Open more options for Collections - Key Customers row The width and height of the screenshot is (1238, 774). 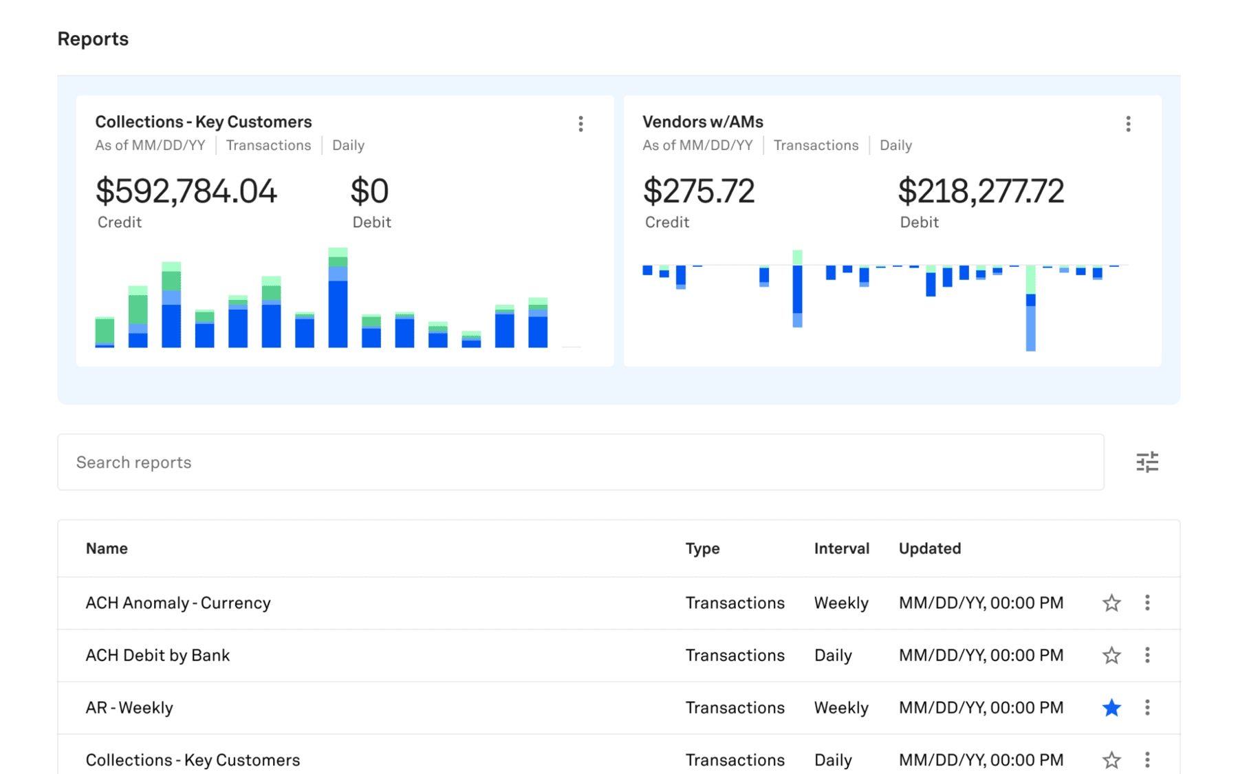[1147, 760]
